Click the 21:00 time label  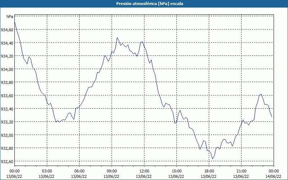point(241,171)
